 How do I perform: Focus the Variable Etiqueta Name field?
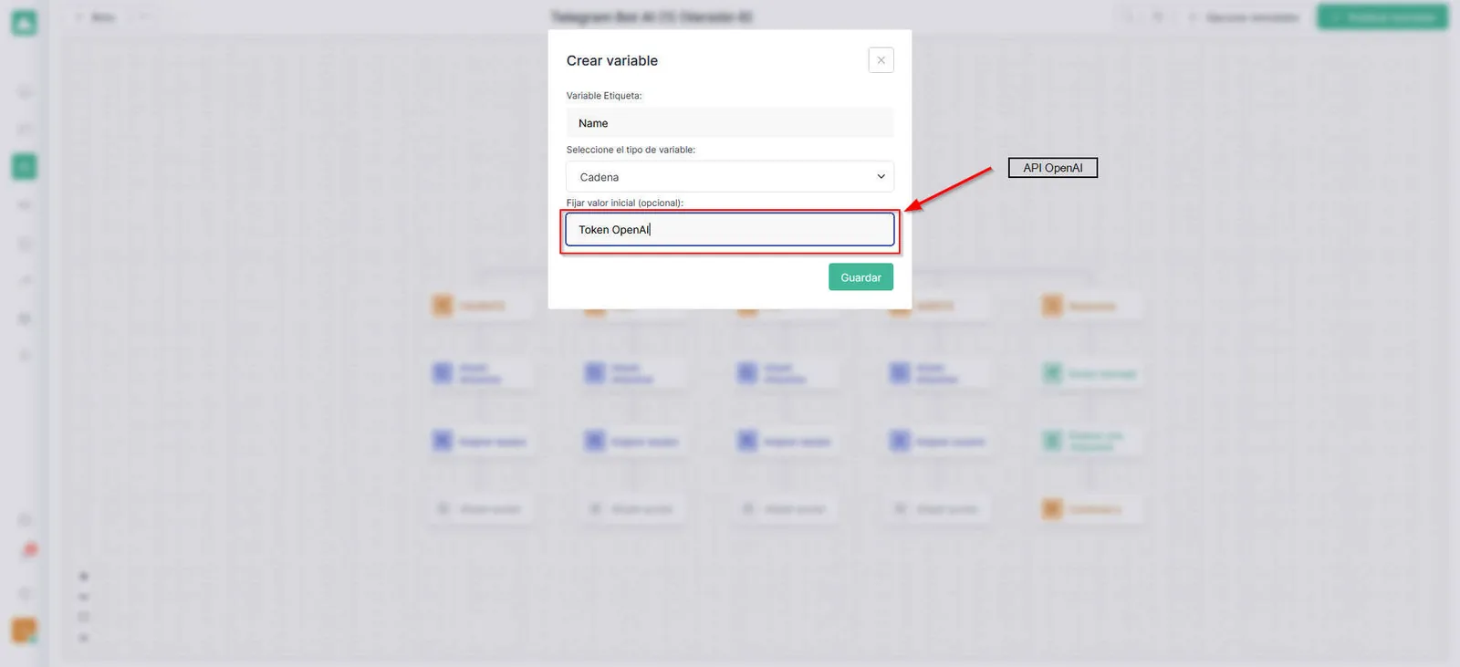pyautogui.click(x=730, y=123)
